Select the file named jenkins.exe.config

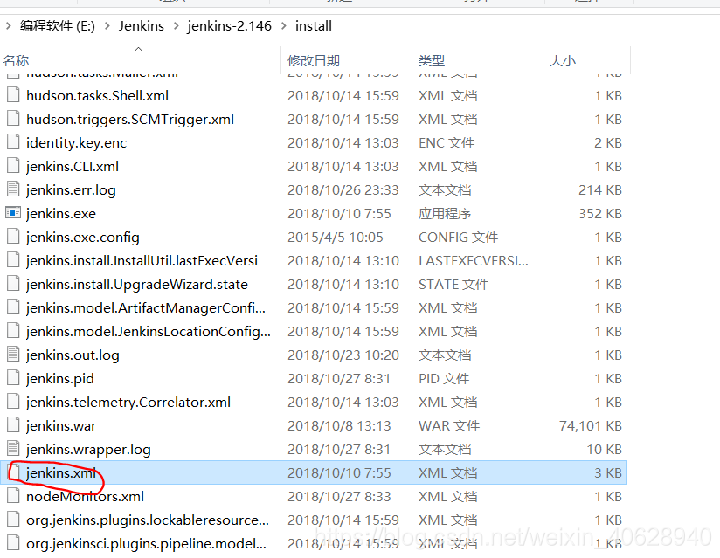[83, 238]
